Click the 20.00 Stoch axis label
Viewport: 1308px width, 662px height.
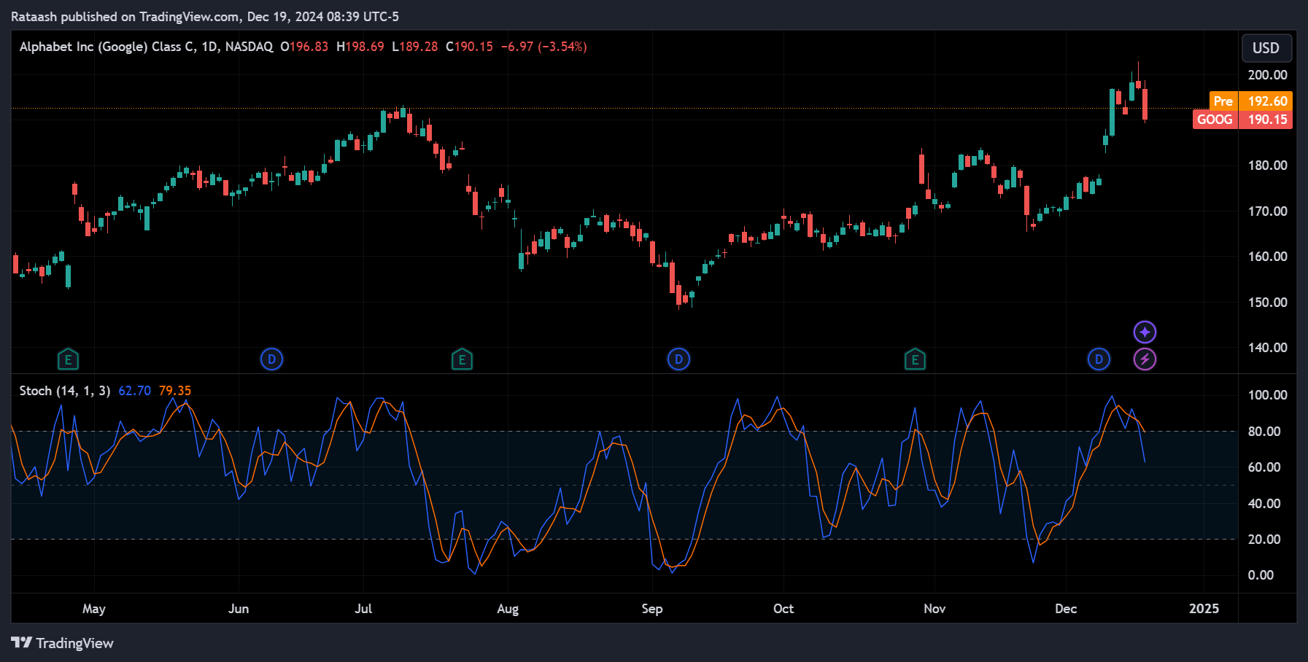(1264, 540)
